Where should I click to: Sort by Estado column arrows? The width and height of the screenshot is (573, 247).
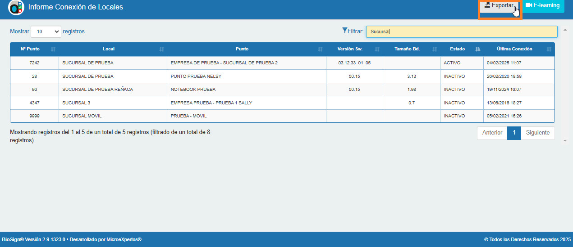click(x=478, y=49)
